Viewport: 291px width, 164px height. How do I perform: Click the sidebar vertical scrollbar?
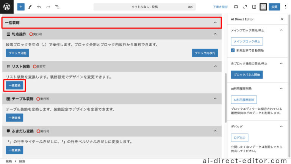(x=289, y=85)
